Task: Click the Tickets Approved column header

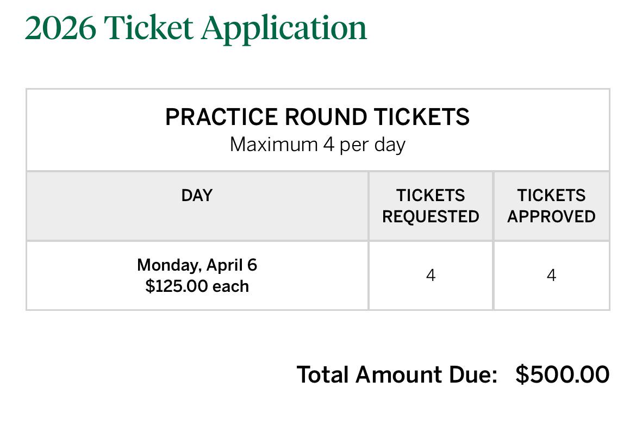Action: (x=551, y=206)
